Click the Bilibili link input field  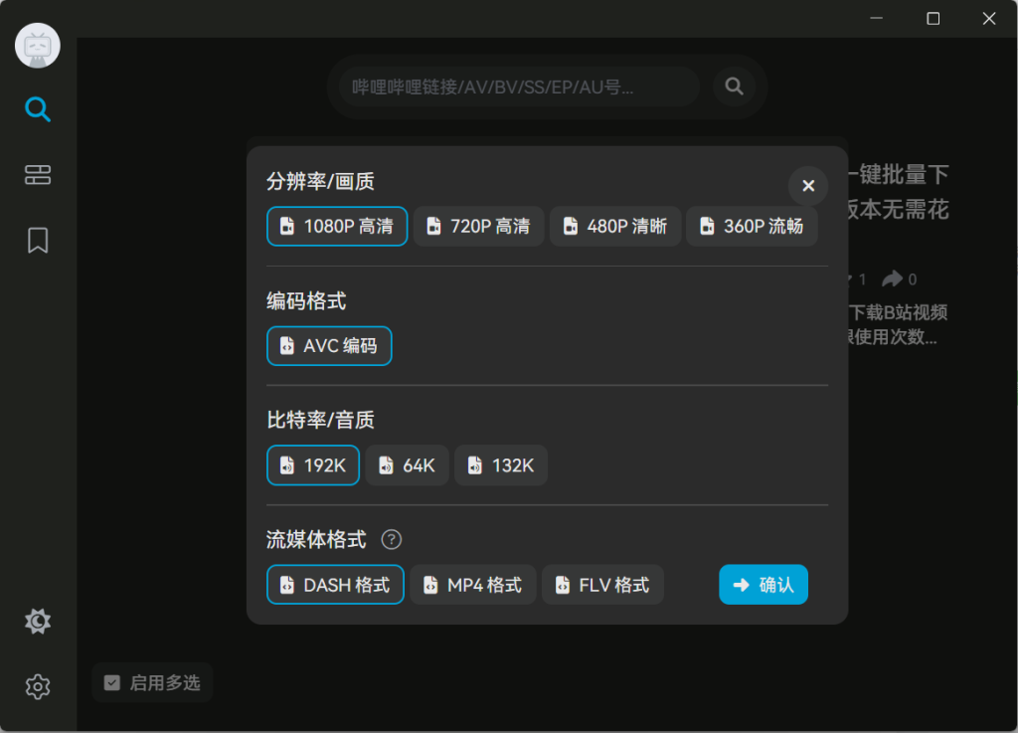pos(517,87)
